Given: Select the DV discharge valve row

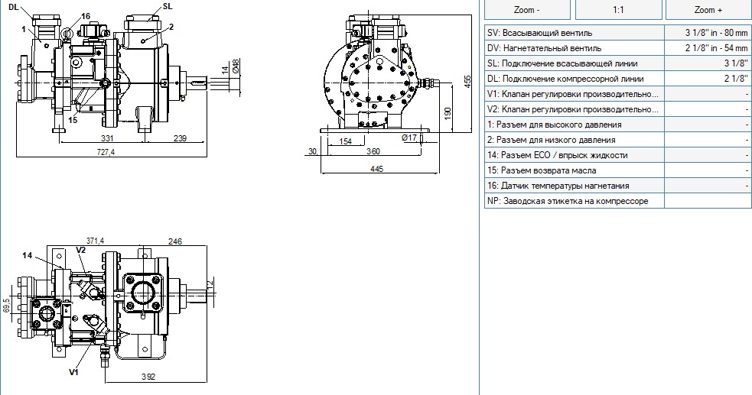Looking at the screenshot, I should (x=617, y=48).
